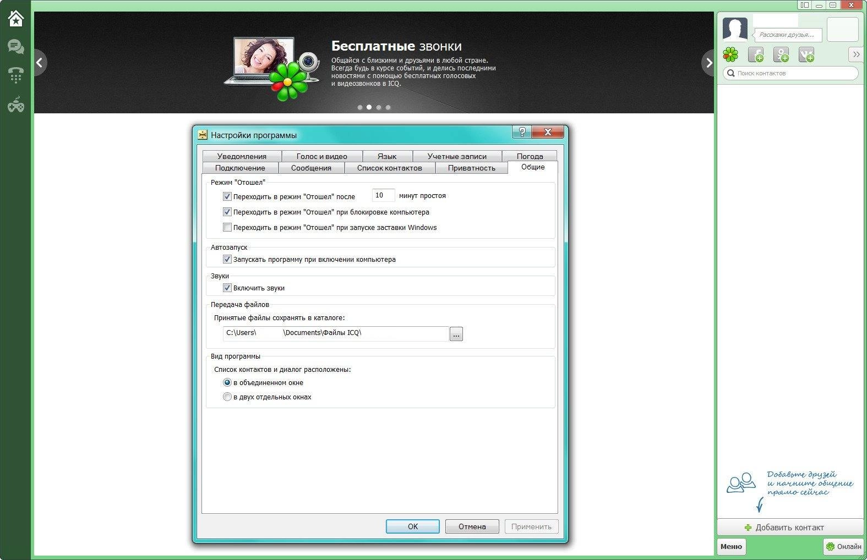Switch to the Подключение tab

point(240,168)
